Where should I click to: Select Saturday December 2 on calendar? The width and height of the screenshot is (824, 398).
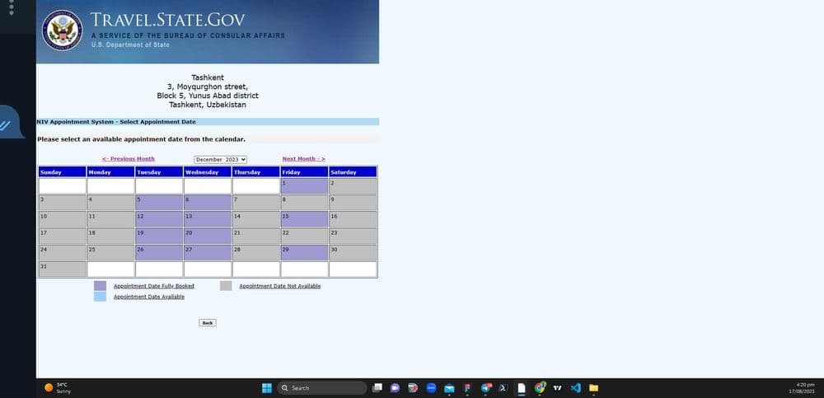(353, 185)
